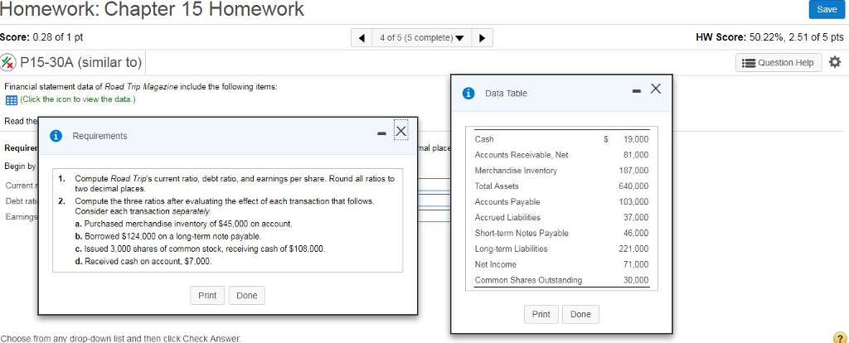Go to previous question arrow
Image resolution: width=849 pixels, height=343 pixels.
[x=361, y=38]
